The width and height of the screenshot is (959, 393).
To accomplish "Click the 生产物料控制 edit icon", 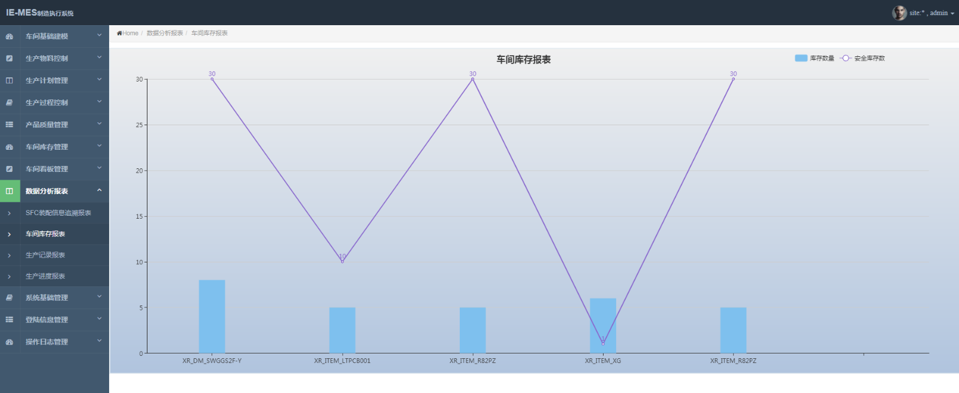I will tap(10, 59).
